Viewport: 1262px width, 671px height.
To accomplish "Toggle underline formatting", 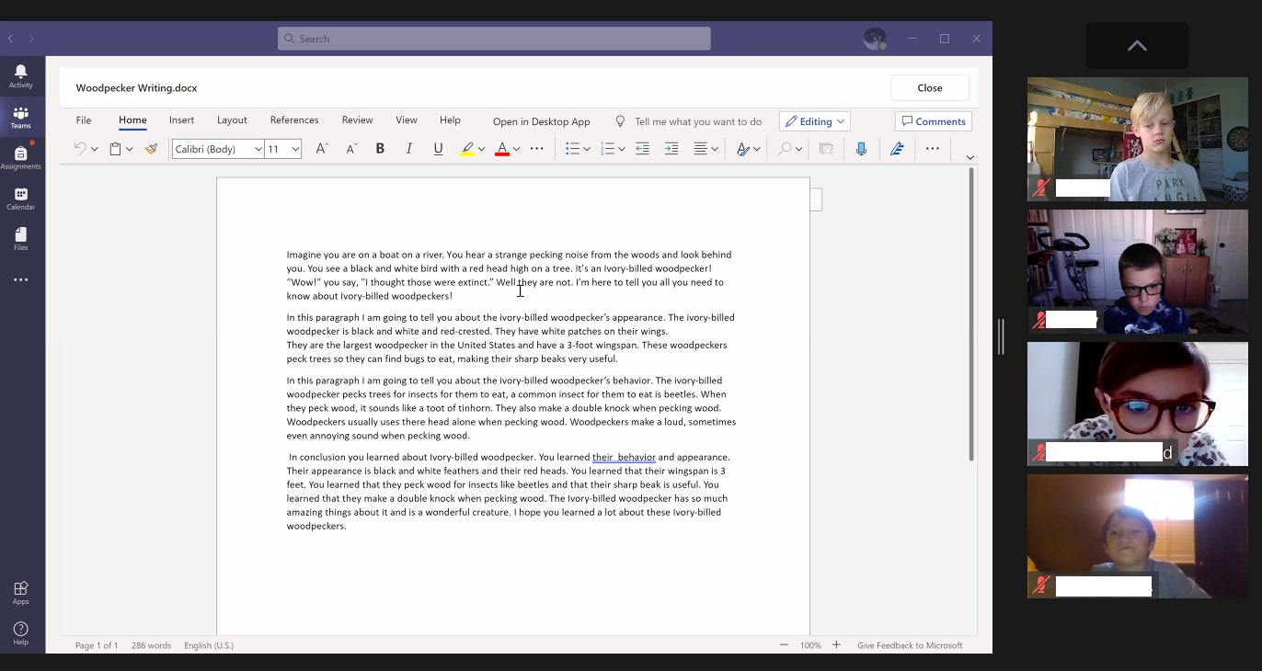I will point(438,149).
